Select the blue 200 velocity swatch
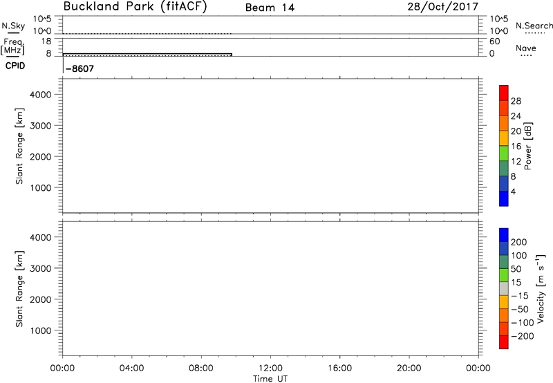 coord(504,235)
